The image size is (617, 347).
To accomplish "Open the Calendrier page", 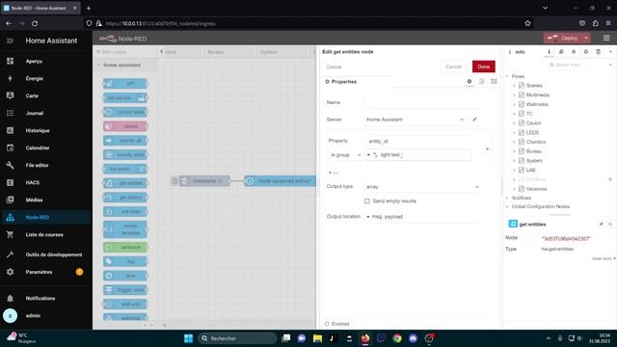I will [46, 147].
